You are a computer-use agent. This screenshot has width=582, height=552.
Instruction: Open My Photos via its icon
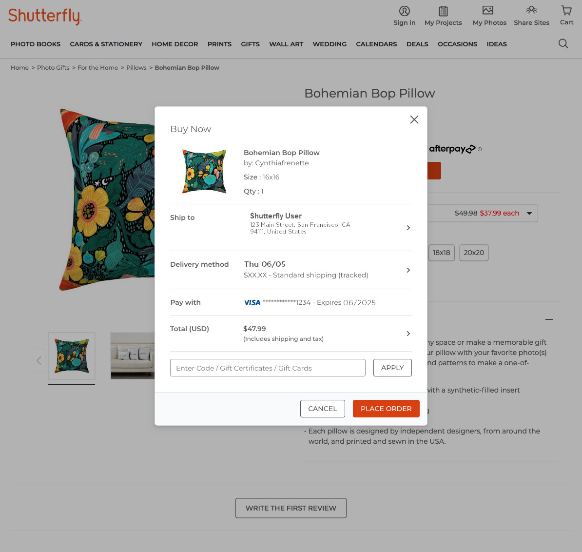(489, 11)
